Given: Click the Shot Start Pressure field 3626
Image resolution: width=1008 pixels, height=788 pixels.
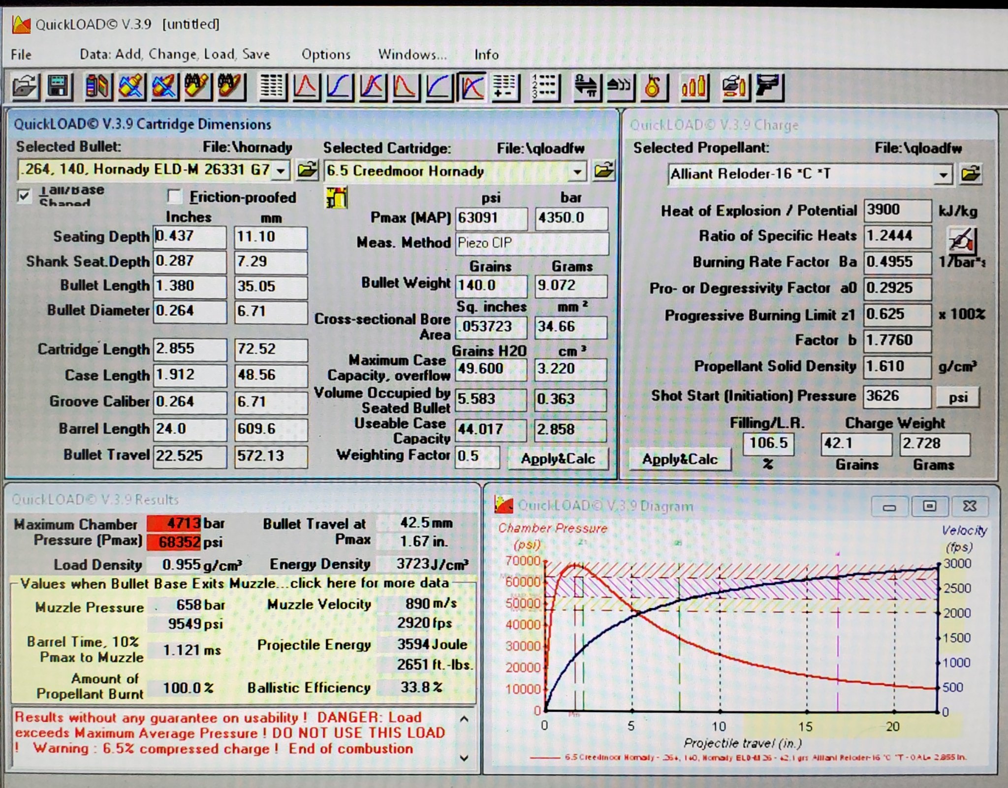Looking at the screenshot, I should 896,397.
